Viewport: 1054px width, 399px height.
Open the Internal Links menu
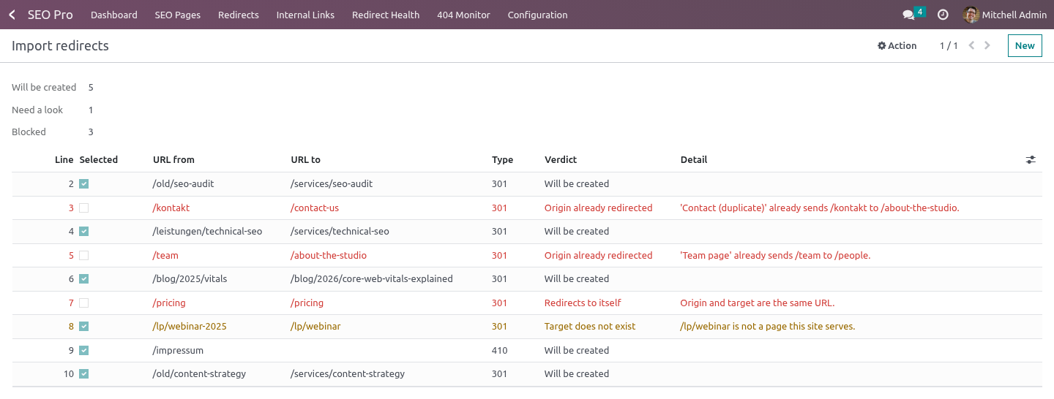click(305, 15)
